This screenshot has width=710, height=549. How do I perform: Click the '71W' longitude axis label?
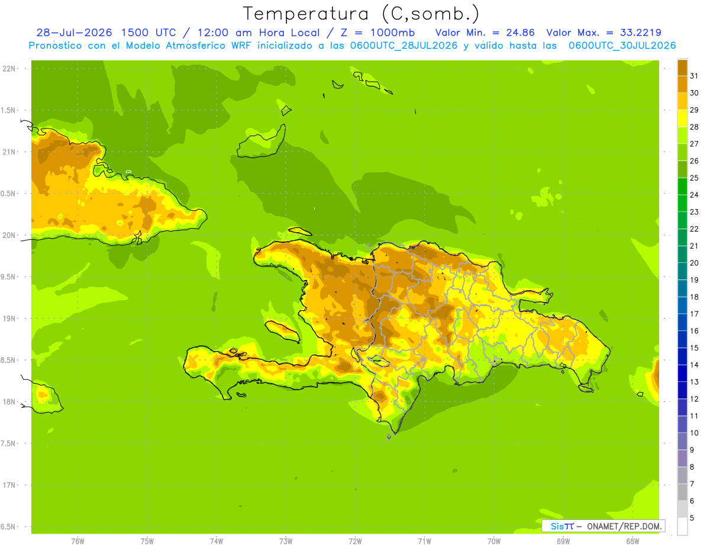click(x=424, y=541)
